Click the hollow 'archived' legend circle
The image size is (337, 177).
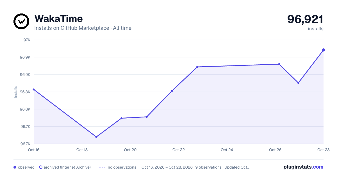[41, 167]
